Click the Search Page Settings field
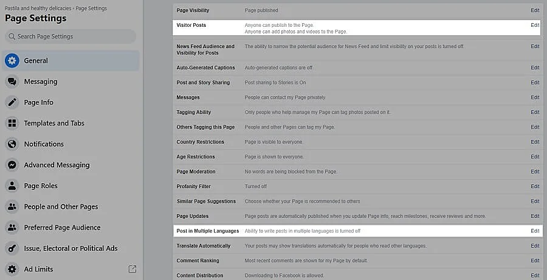 coord(71,37)
